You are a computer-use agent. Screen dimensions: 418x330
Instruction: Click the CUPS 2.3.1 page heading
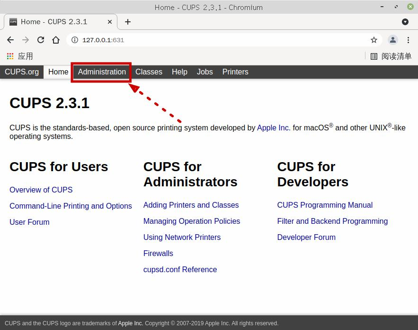pyautogui.click(x=49, y=103)
